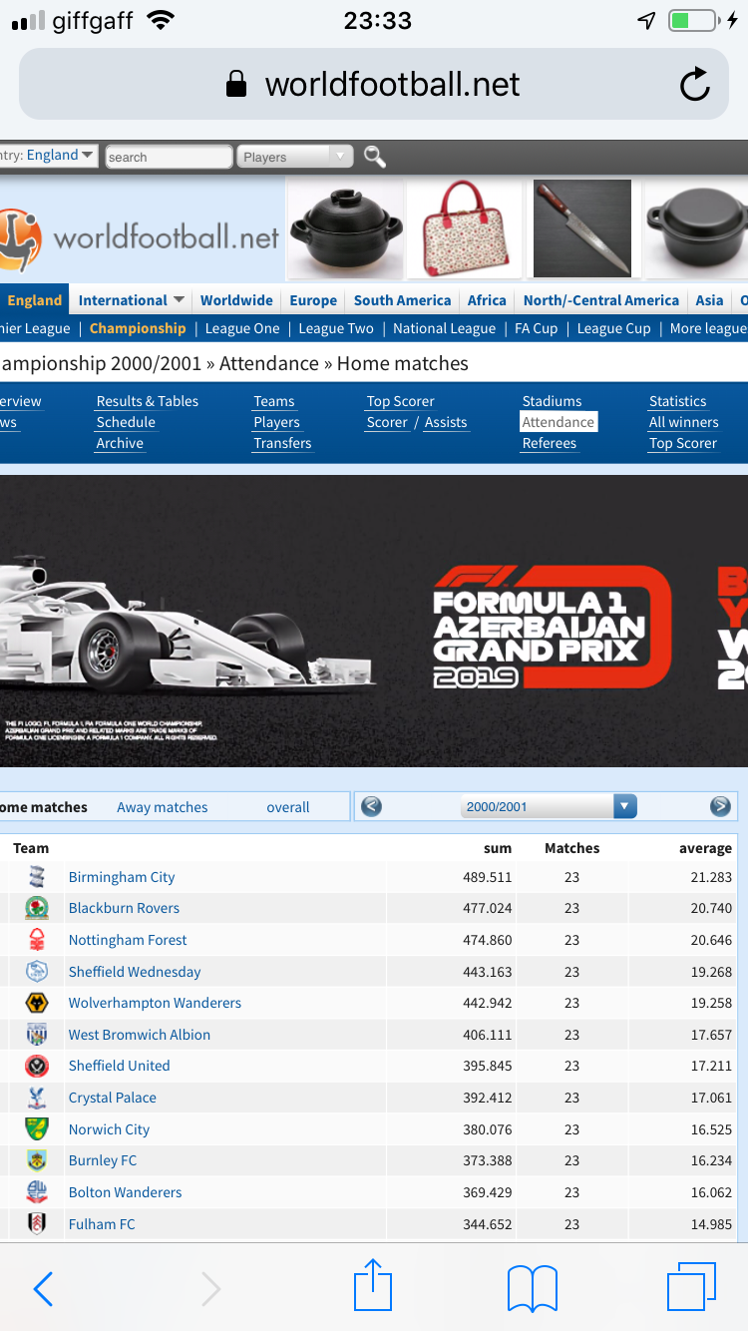
Task: Click Wolverhampton Wanderers club crest
Action: point(37,1003)
